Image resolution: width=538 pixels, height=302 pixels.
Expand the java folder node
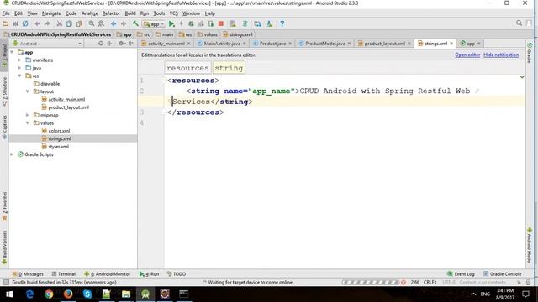pos(19,68)
